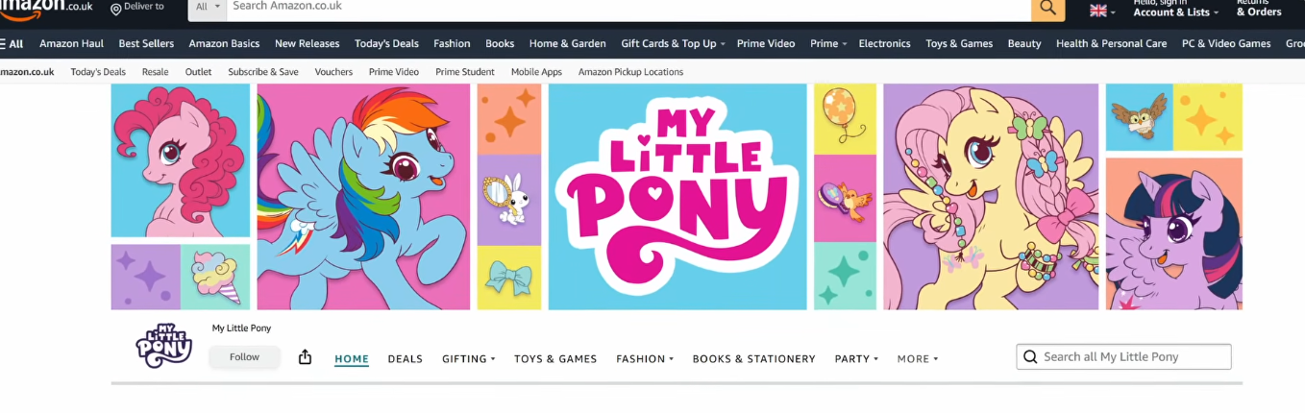Screen dimensions: 1305x413
Task: Click the orange search magnifier button
Action: 1048,8
